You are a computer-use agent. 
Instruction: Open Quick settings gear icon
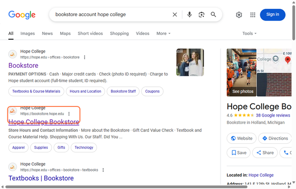point(239,15)
